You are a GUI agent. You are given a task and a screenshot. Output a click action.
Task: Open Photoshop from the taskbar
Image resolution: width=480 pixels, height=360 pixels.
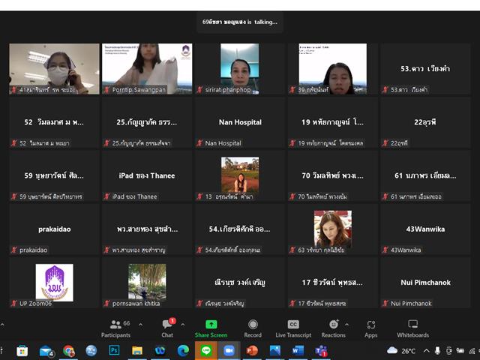[114, 350]
